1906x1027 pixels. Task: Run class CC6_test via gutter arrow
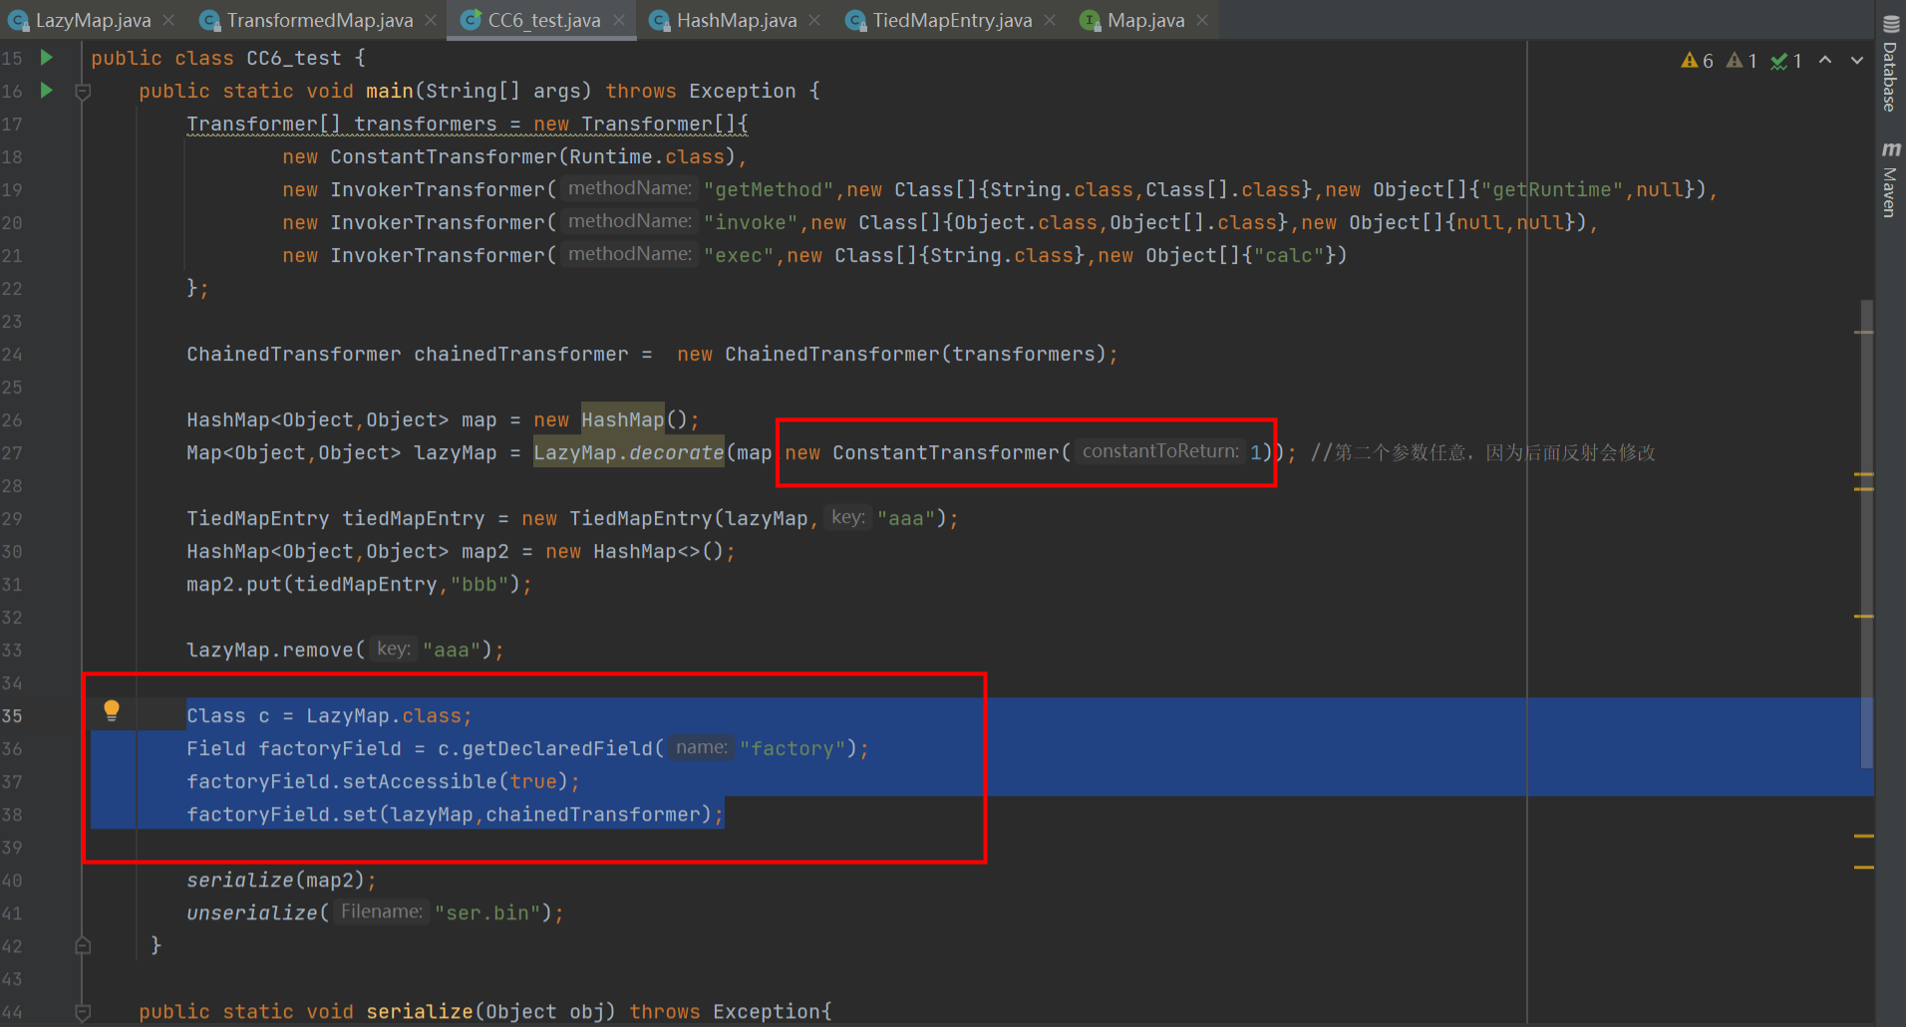46,58
